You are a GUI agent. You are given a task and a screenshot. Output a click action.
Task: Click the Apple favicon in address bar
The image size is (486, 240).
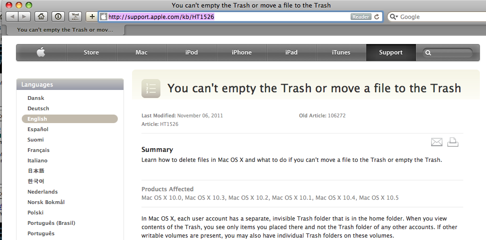[104, 17]
